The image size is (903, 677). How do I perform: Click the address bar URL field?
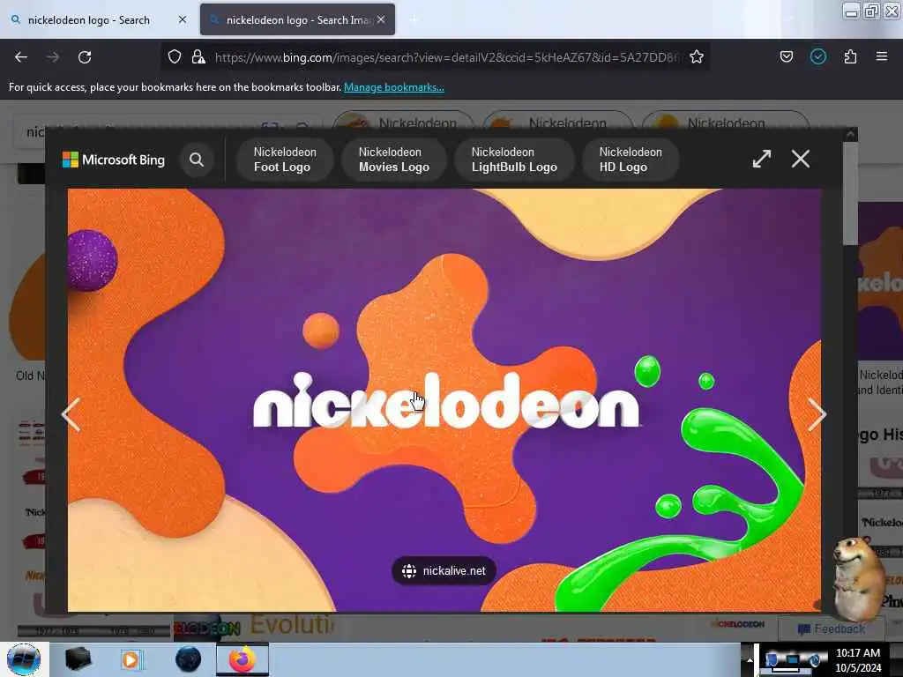pos(446,57)
